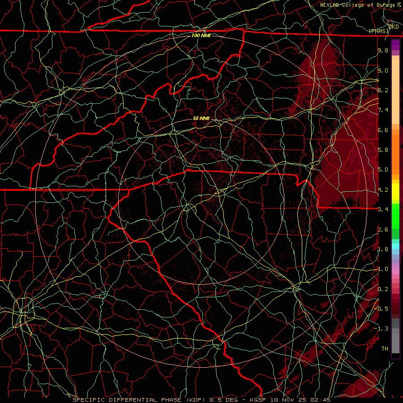This screenshot has height=403, width=403.
Task: Click the 100 NMI range ring label
Action: 201,35
